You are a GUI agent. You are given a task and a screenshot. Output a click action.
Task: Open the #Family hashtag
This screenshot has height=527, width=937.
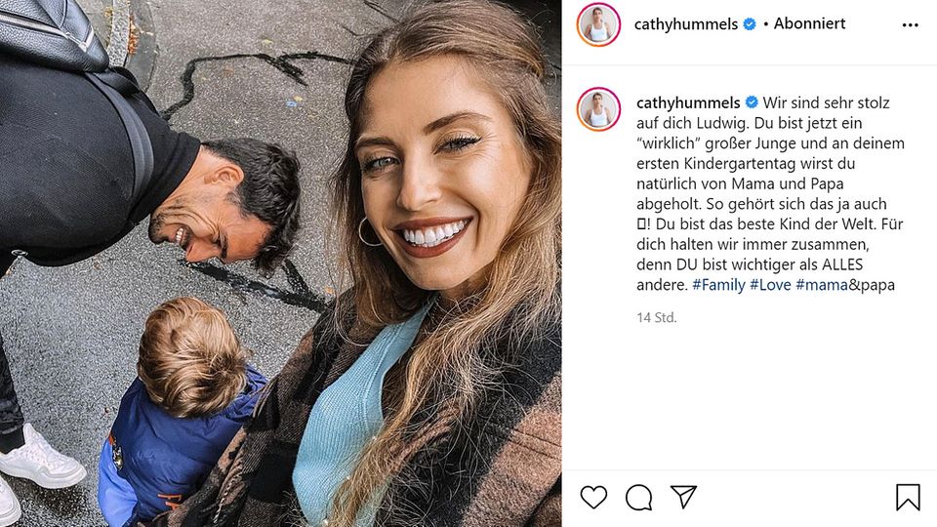pyautogui.click(x=718, y=285)
